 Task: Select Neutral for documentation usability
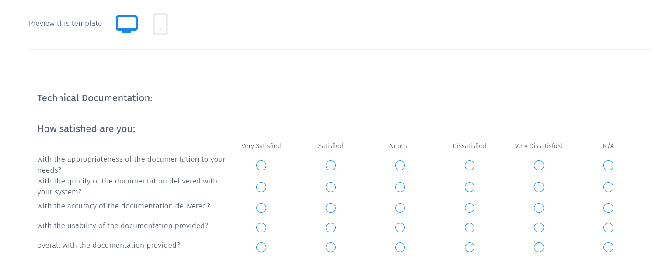click(x=400, y=228)
